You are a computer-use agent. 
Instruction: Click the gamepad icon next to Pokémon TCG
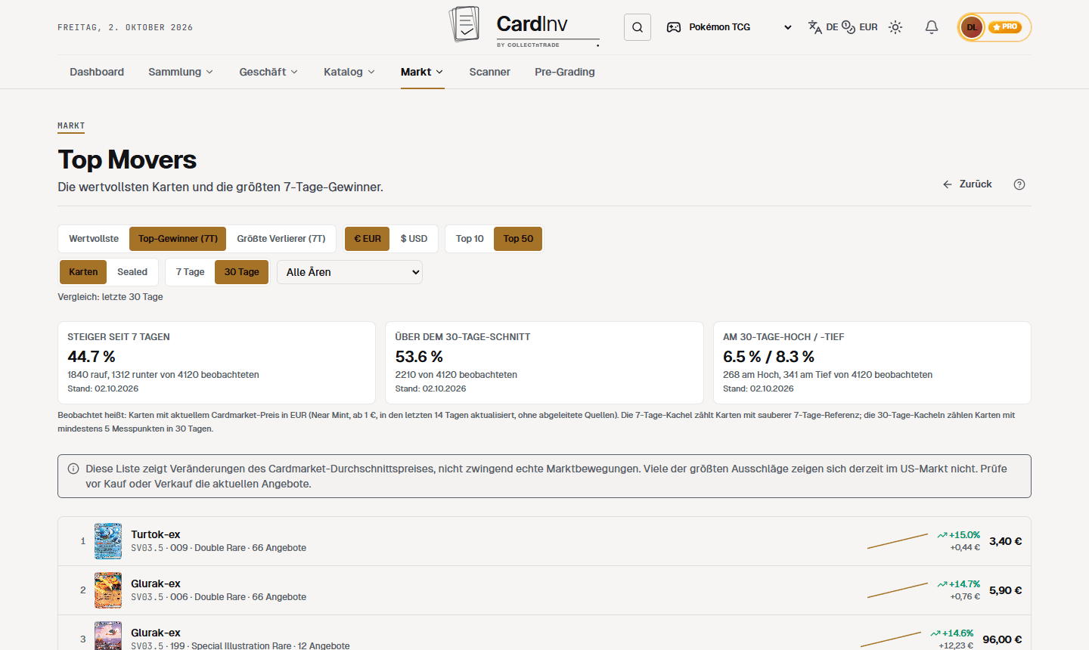click(673, 27)
